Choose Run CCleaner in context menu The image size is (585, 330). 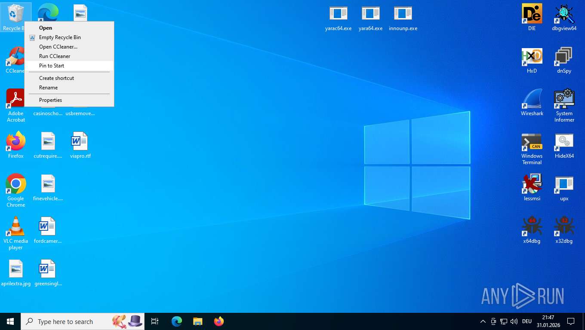click(69, 56)
